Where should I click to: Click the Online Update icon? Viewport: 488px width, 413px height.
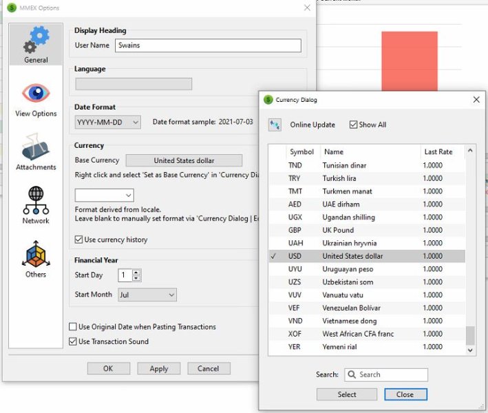coord(275,125)
